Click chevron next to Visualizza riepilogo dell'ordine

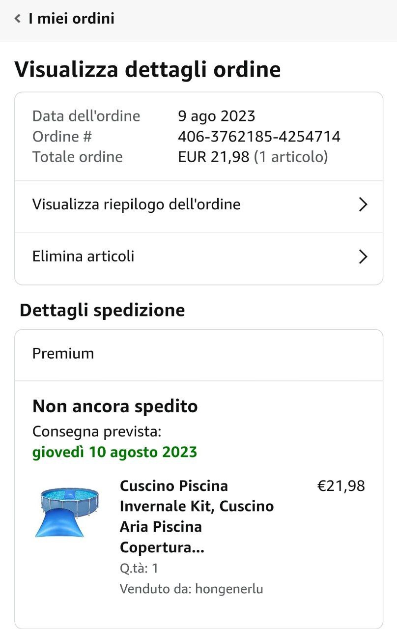363,204
